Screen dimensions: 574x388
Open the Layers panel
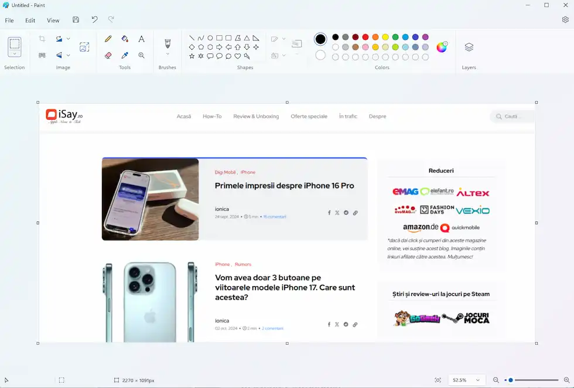pyautogui.click(x=469, y=47)
